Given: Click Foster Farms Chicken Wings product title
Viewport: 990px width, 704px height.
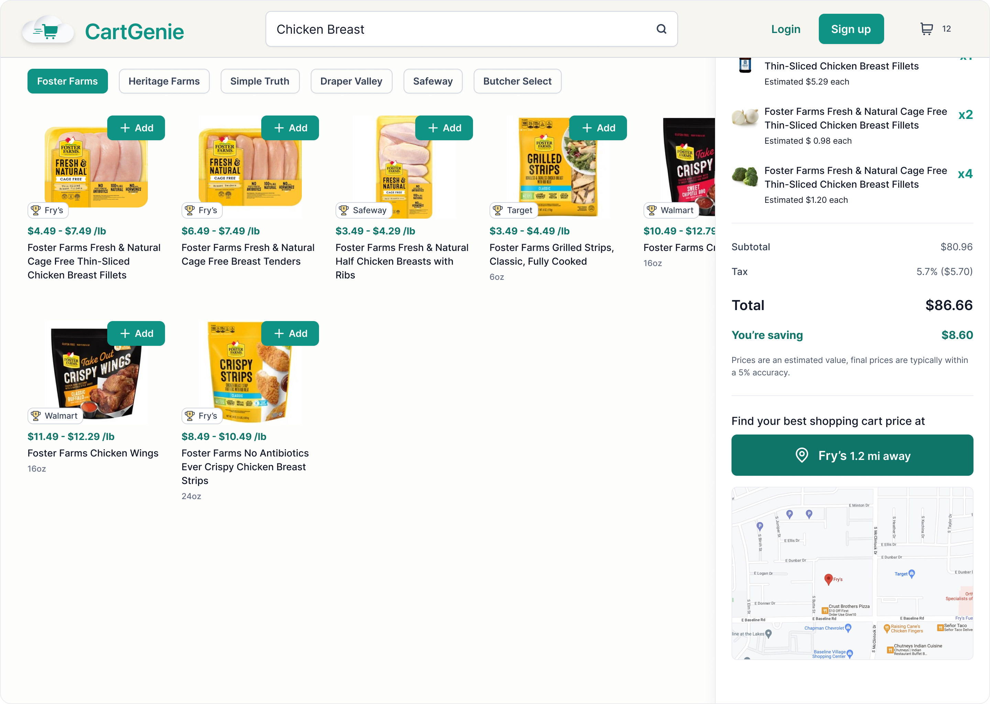Looking at the screenshot, I should click(x=93, y=453).
